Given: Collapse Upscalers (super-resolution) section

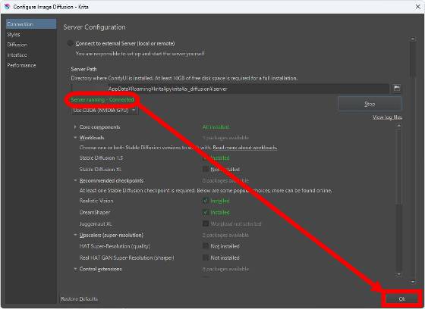Looking at the screenshot, I should [75, 235].
